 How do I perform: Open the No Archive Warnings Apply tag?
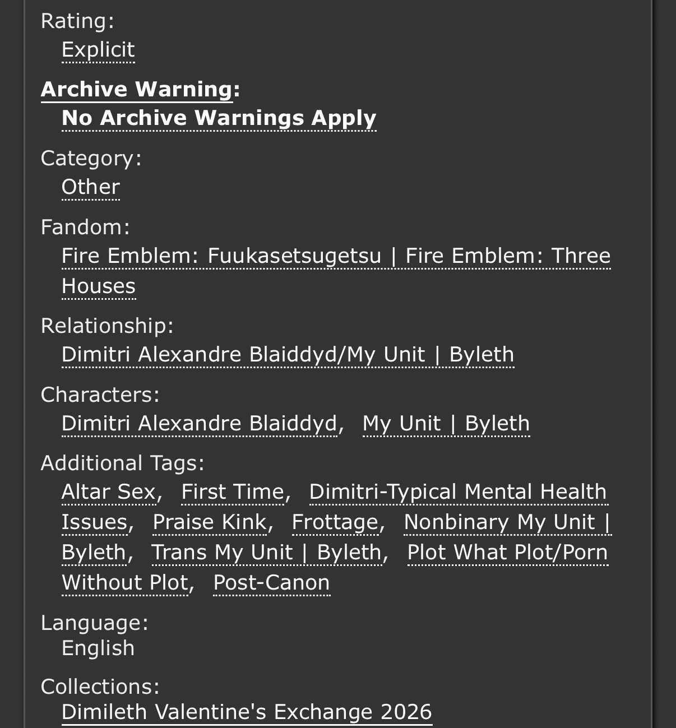[x=219, y=118]
